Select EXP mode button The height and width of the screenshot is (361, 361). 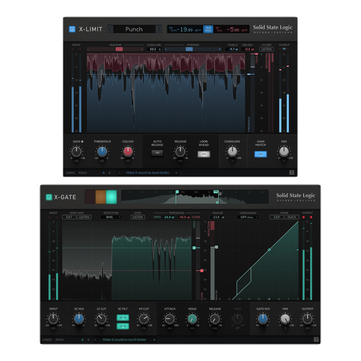(277, 217)
